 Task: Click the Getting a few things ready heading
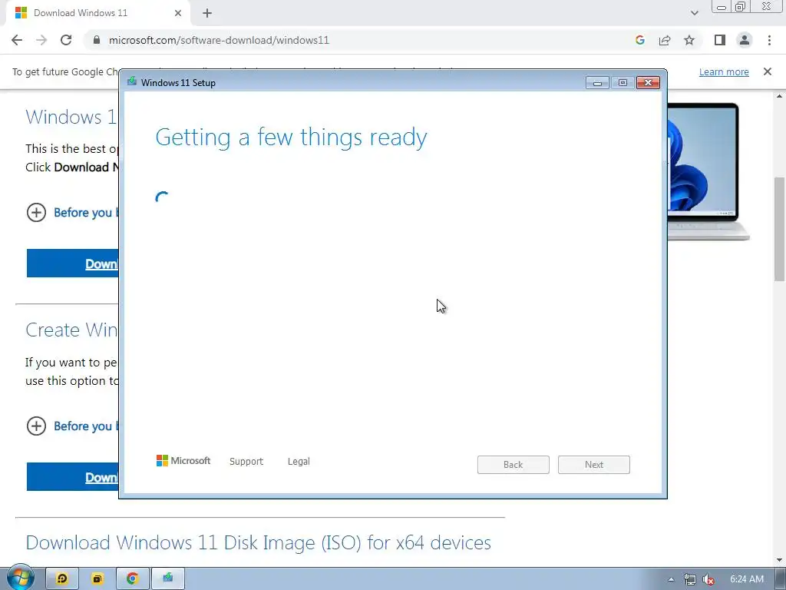(x=291, y=137)
